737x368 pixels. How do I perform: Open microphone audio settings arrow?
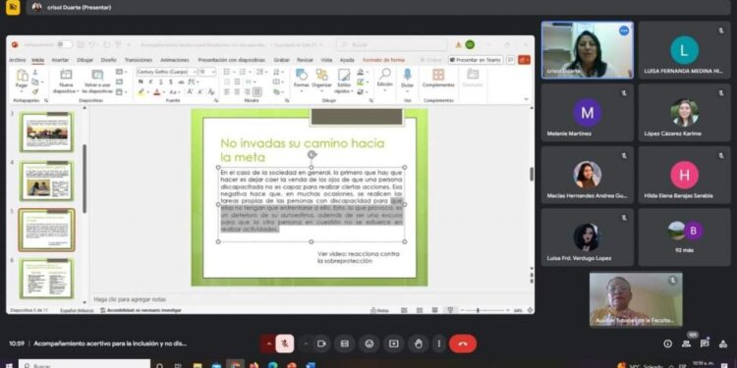coord(269,343)
